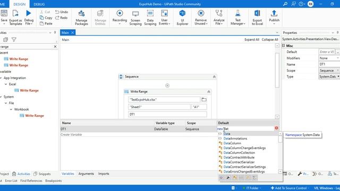
Task: Copy the selected activity
Action: tap(46, 18)
